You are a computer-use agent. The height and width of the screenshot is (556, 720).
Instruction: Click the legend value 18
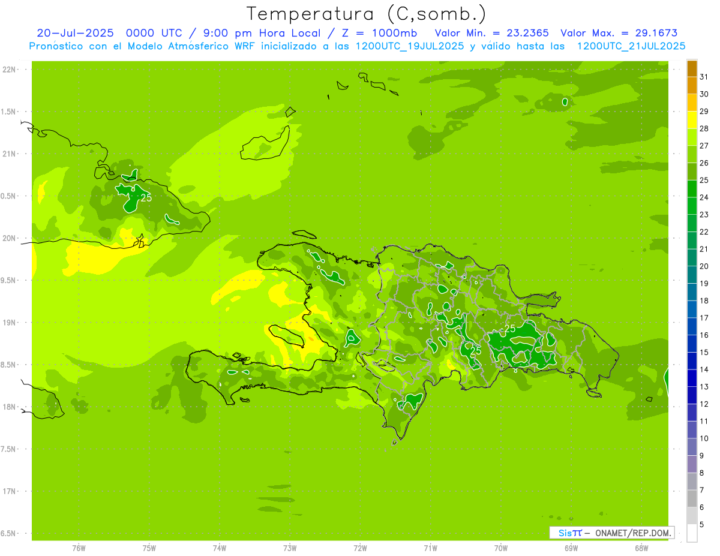[x=704, y=300]
